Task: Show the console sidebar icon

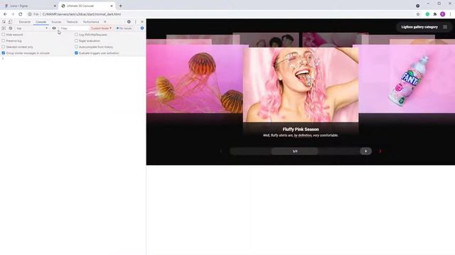Action: (x=4, y=28)
